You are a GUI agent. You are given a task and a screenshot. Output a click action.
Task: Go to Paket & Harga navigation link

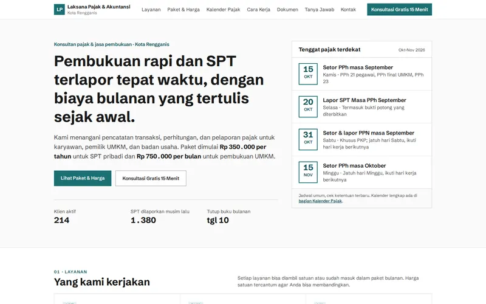[183, 10]
